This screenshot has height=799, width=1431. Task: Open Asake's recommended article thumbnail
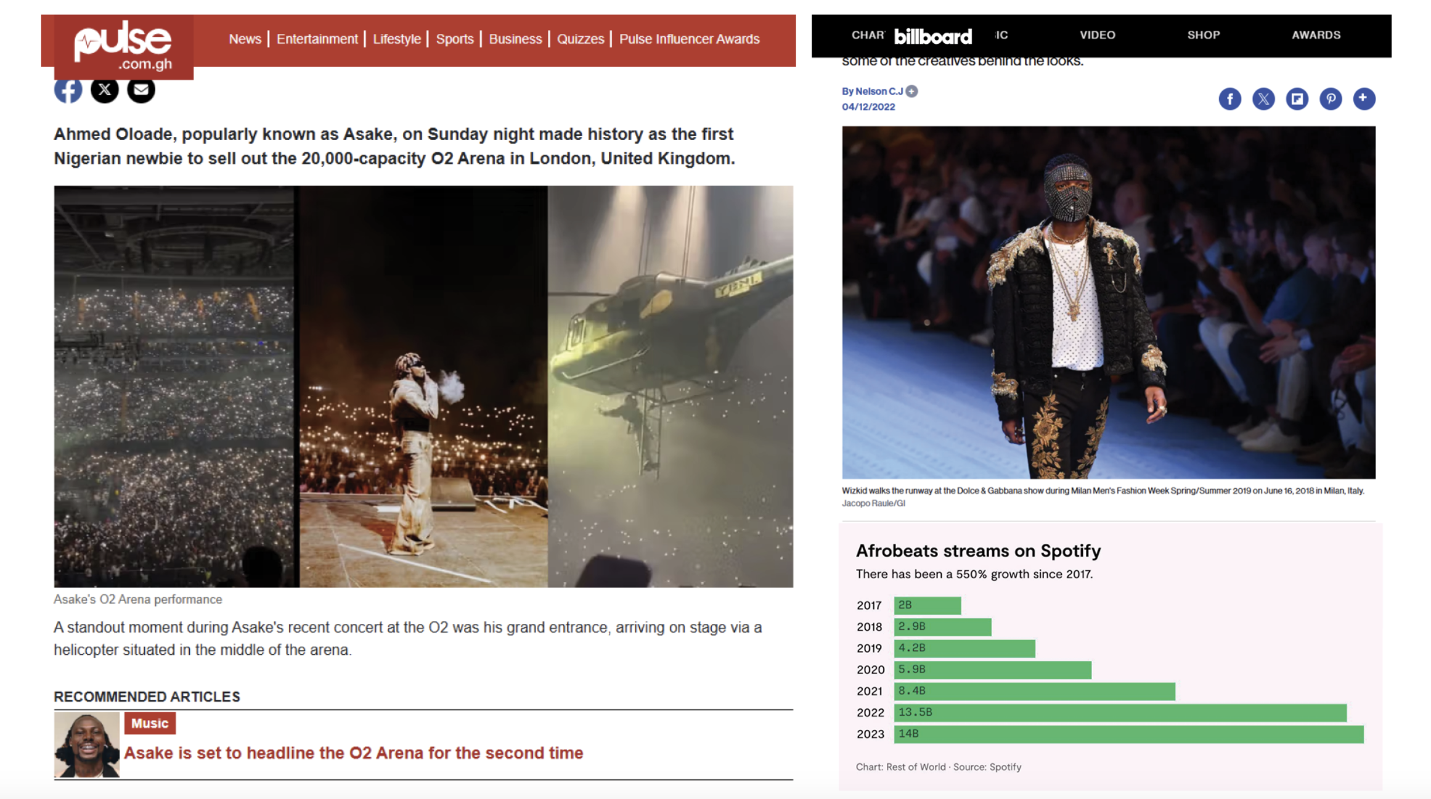(x=87, y=745)
